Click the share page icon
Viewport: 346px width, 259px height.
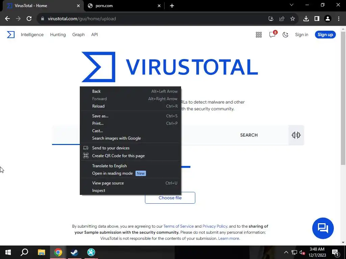pos(282,19)
